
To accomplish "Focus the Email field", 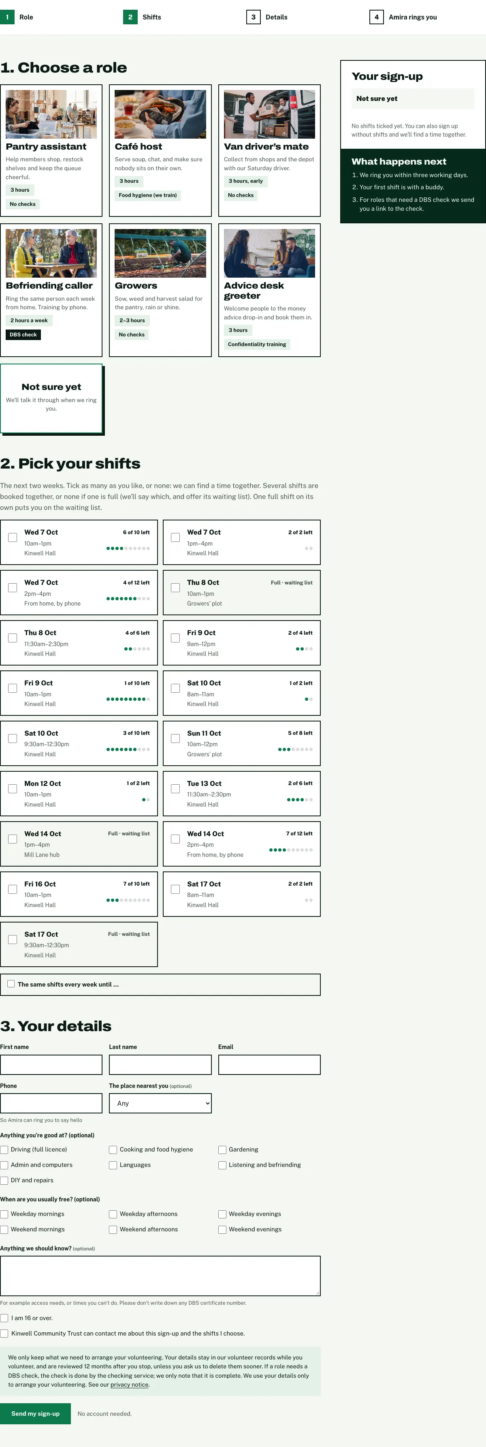I will (x=269, y=1064).
